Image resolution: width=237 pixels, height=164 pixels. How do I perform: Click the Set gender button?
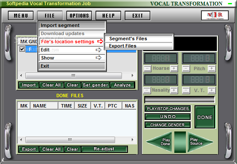(x=95, y=85)
